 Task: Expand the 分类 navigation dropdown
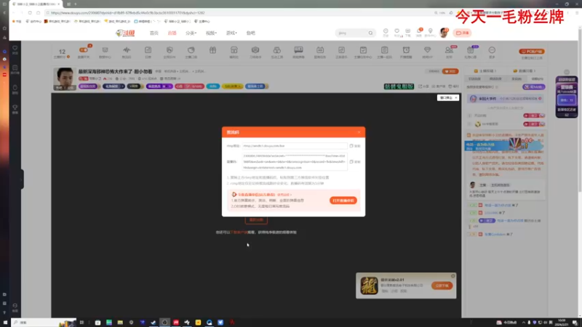[191, 33]
